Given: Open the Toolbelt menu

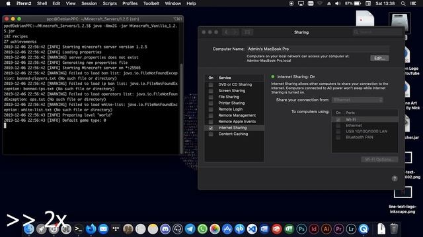Looking at the screenshot, I should 151,3.
